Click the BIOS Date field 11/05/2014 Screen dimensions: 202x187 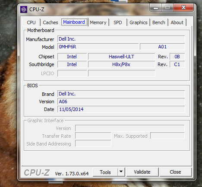click(x=121, y=109)
